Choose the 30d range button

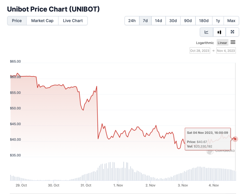173,21
